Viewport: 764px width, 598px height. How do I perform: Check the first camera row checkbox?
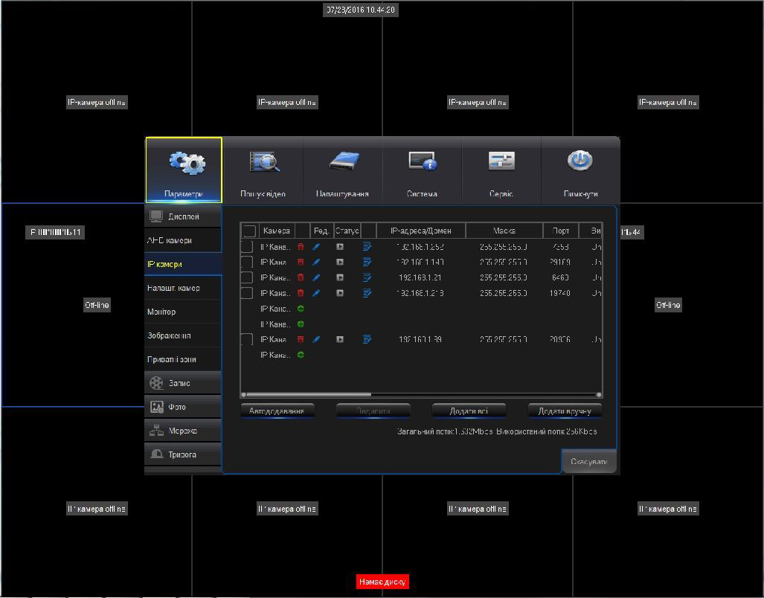(x=247, y=246)
